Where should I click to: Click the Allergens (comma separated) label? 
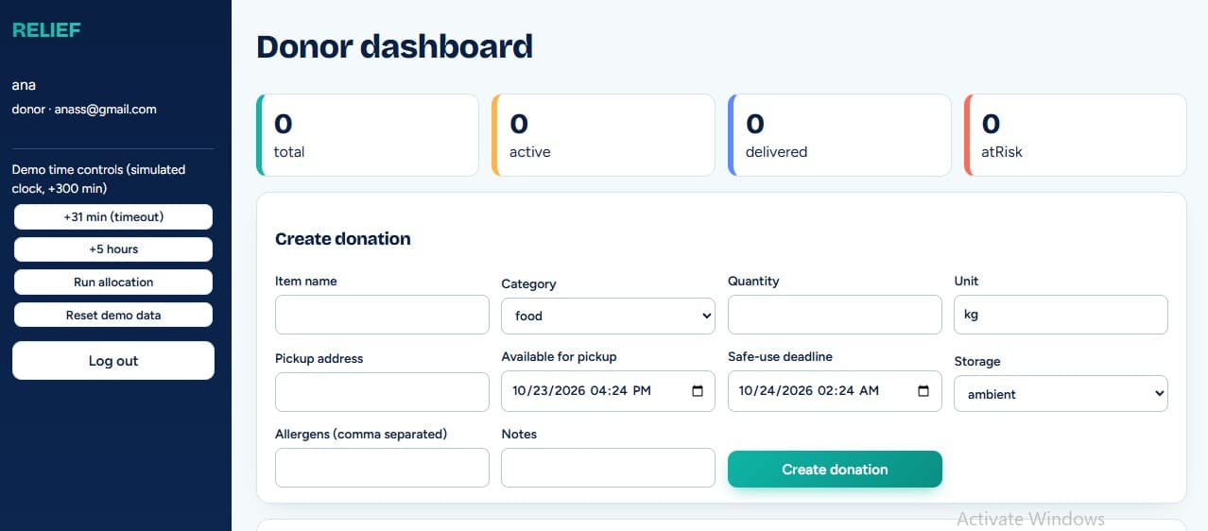[x=361, y=434]
